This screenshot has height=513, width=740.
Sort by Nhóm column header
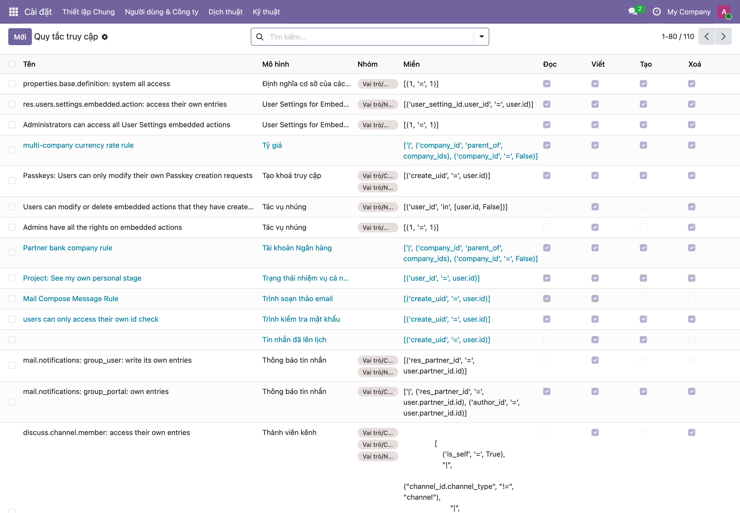pyautogui.click(x=367, y=64)
